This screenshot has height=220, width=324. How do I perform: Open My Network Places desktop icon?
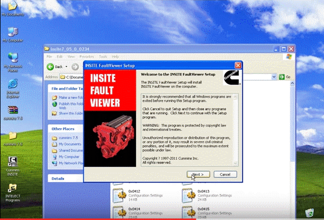tap(13, 62)
